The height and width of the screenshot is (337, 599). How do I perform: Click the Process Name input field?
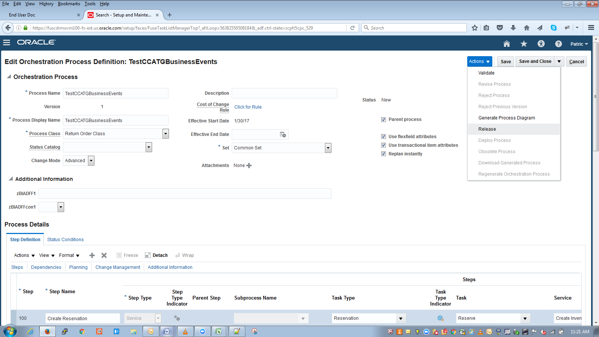(x=116, y=93)
